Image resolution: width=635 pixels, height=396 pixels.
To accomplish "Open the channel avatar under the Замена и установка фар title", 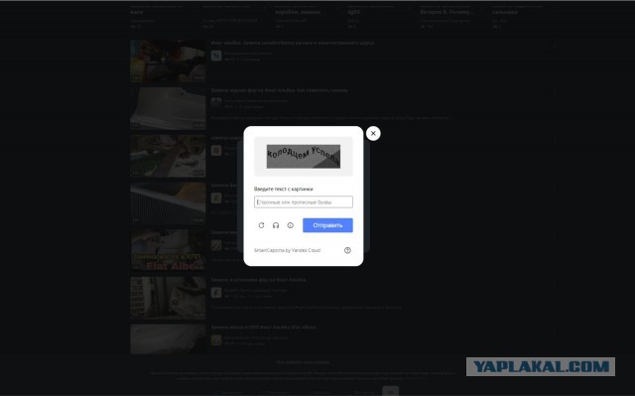I will 216,293.
